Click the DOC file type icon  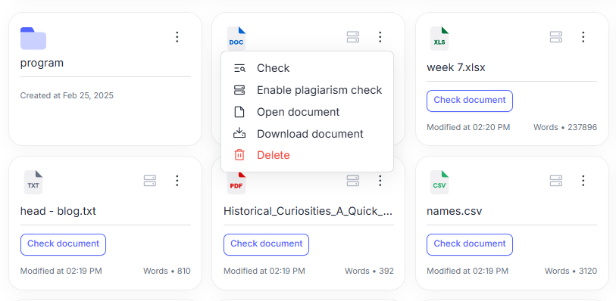236,39
